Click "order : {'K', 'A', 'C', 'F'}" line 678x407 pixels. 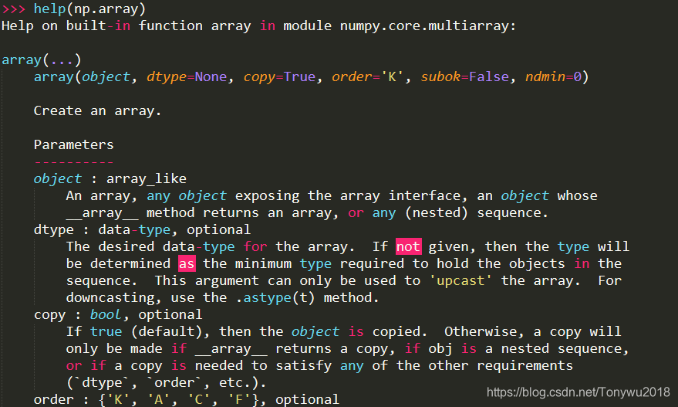click(150, 399)
